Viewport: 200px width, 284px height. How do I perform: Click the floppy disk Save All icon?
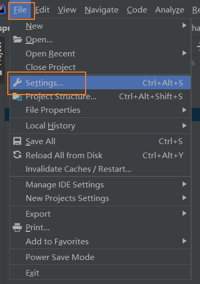17,141
